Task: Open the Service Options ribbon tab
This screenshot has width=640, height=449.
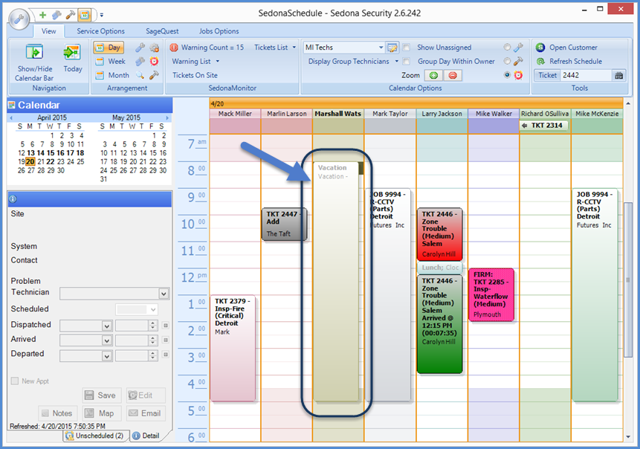Action: (x=100, y=31)
